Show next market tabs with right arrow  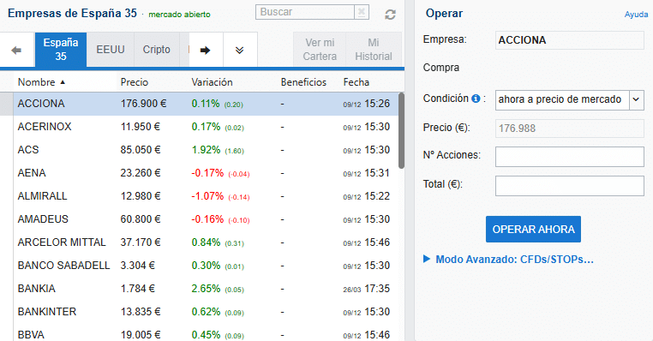[206, 51]
